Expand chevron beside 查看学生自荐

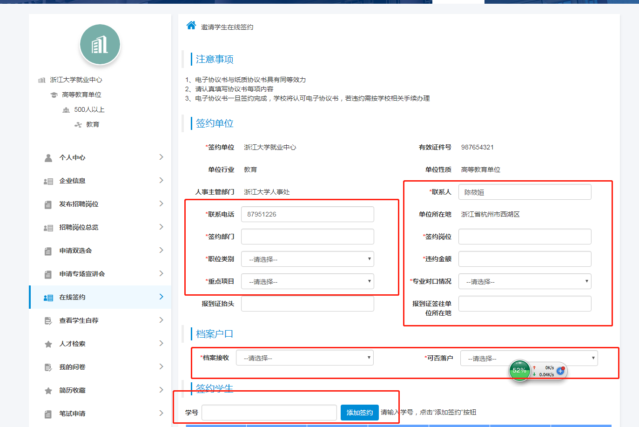tap(161, 320)
